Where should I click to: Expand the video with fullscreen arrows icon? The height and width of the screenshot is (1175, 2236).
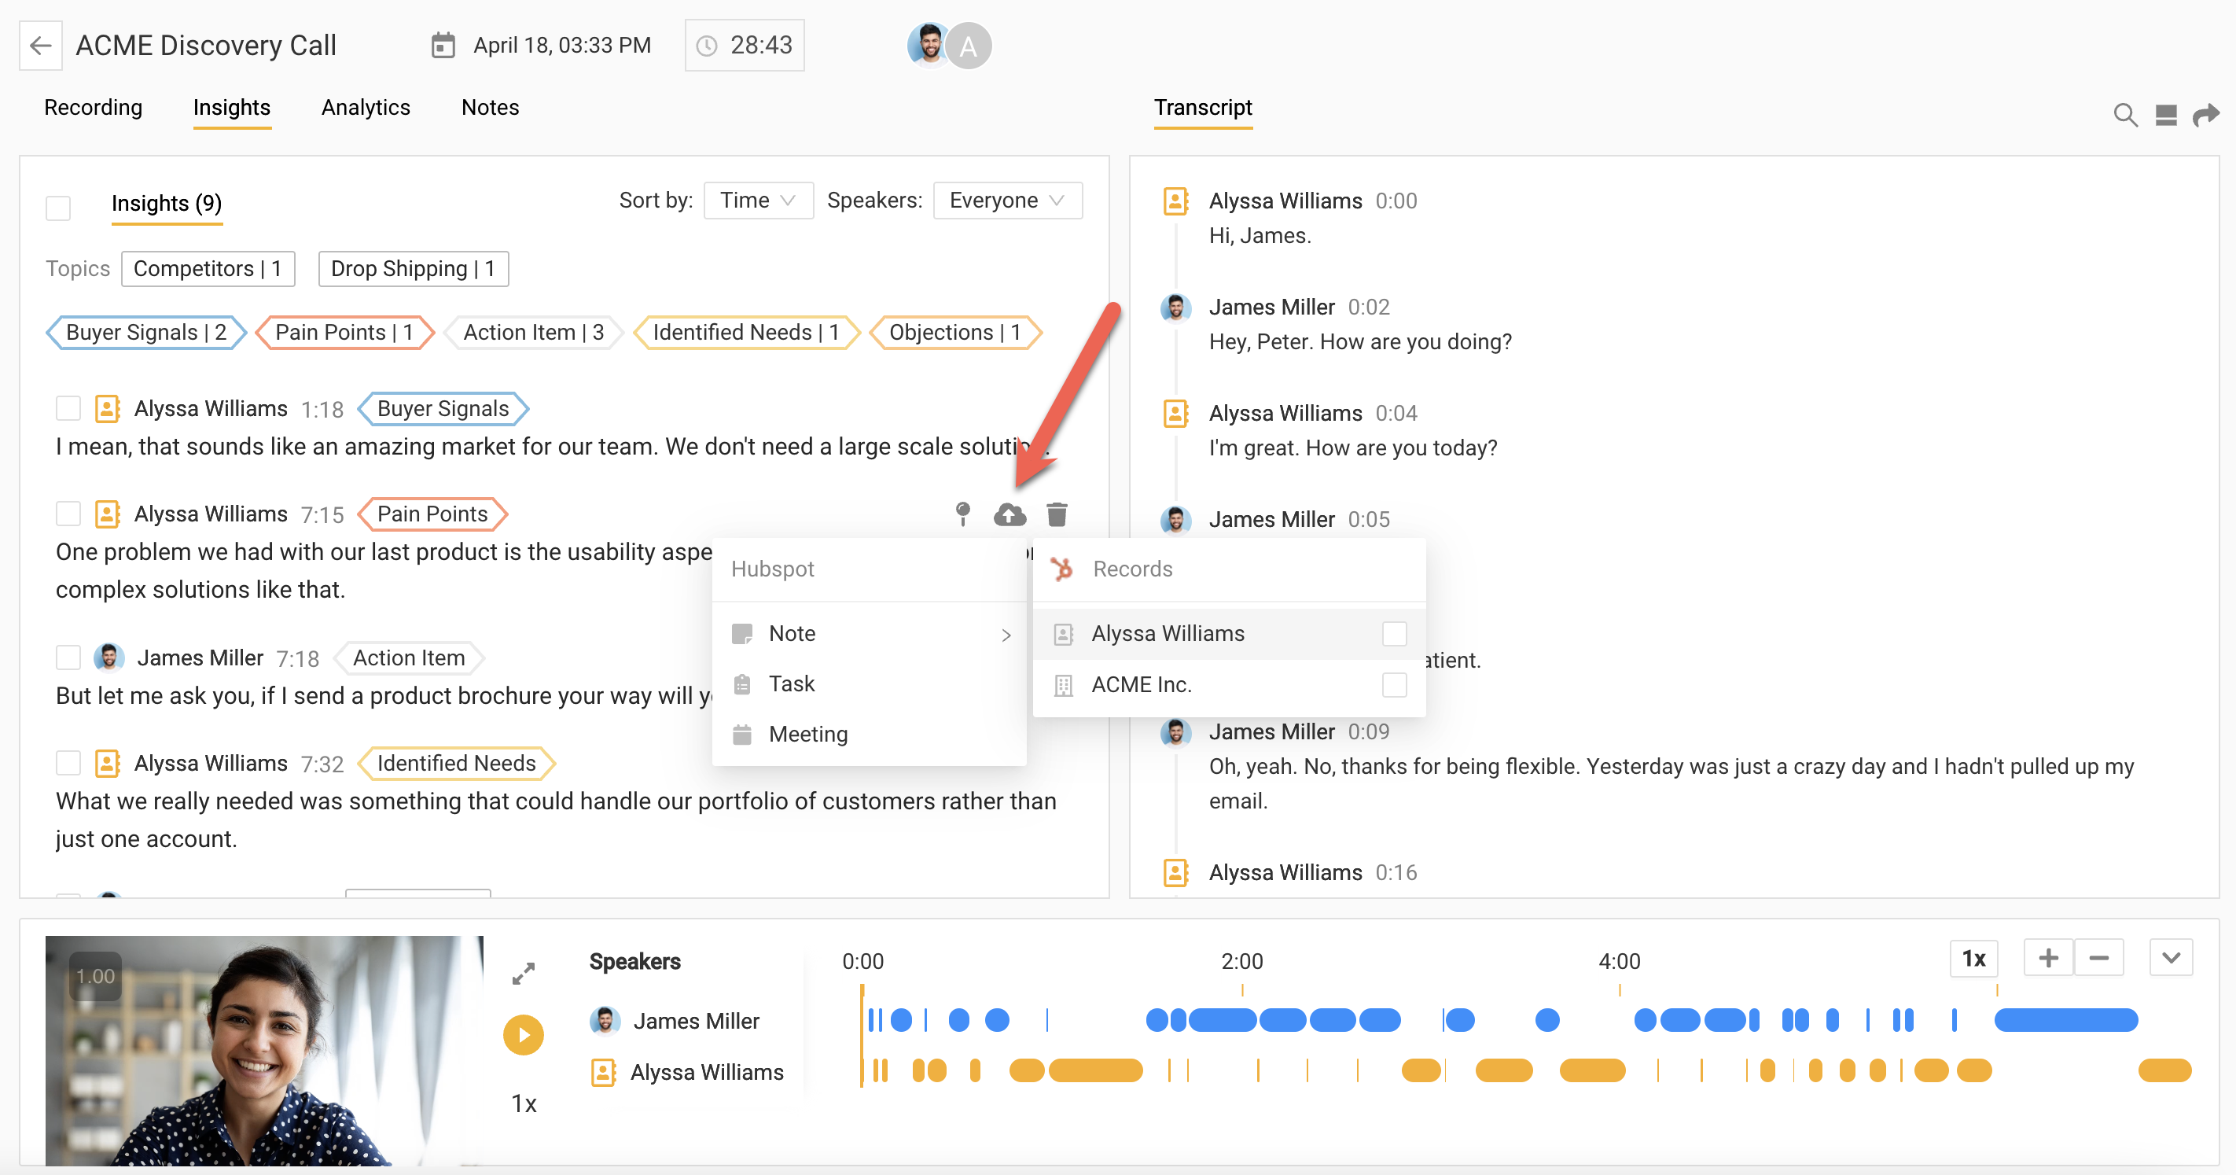coord(524,974)
